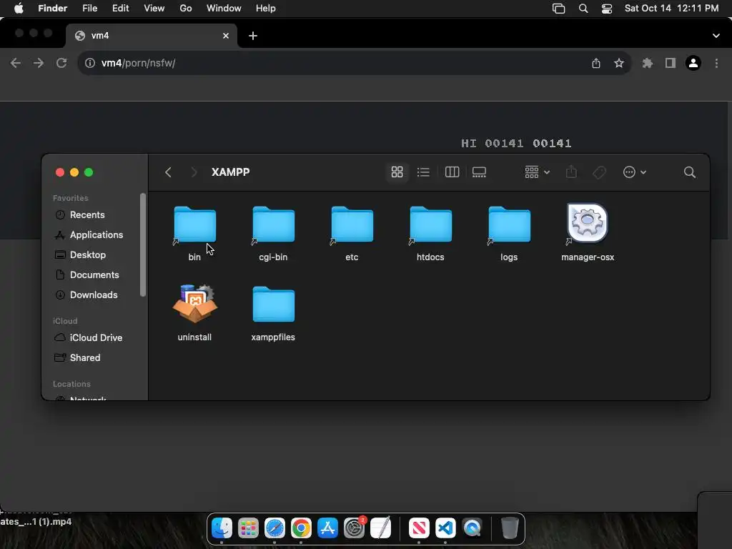This screenshot has width=732, height=549.
Task: Switch Finder to list view
Action: [x=423, y=172]
